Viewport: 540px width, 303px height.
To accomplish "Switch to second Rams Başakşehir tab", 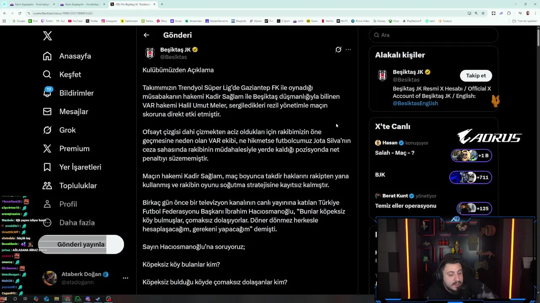I will pos(82,4).
